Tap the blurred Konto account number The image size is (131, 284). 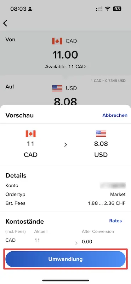[x=113, y=185]
